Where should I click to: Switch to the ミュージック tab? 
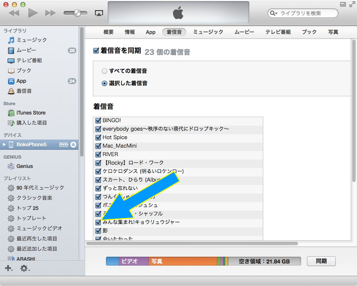click(x=208, y=32)
